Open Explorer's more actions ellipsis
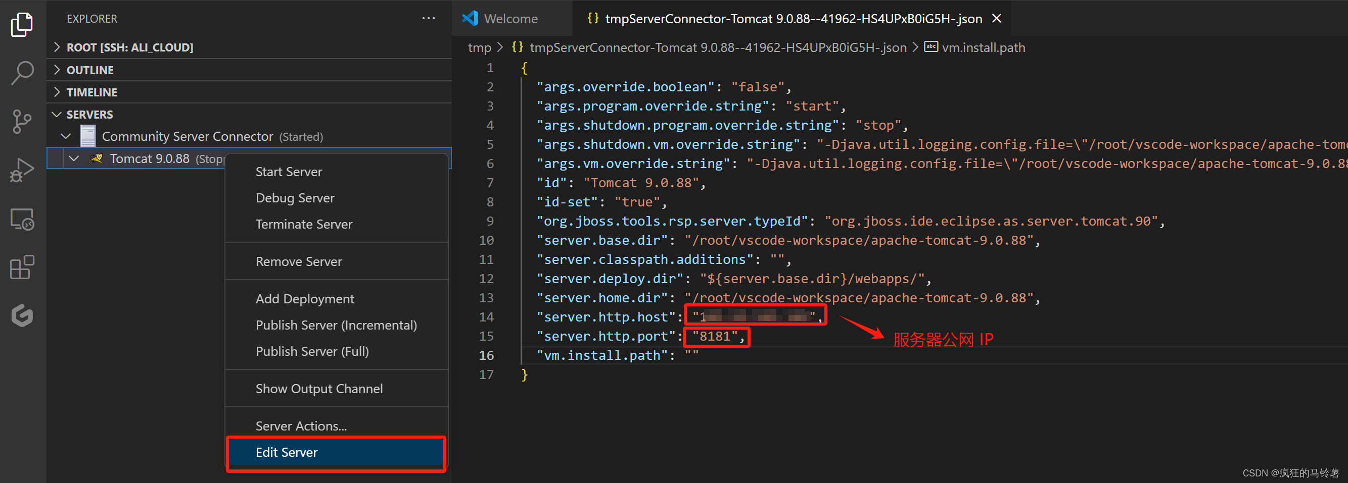 tap(428, 19)
